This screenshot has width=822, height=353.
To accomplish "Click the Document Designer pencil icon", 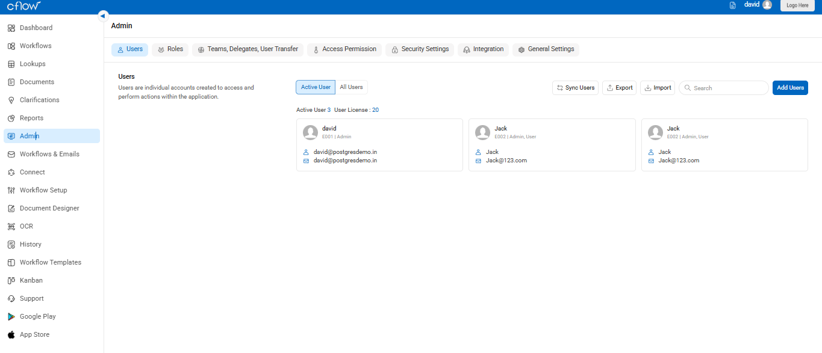I will [x=11, y=208].
